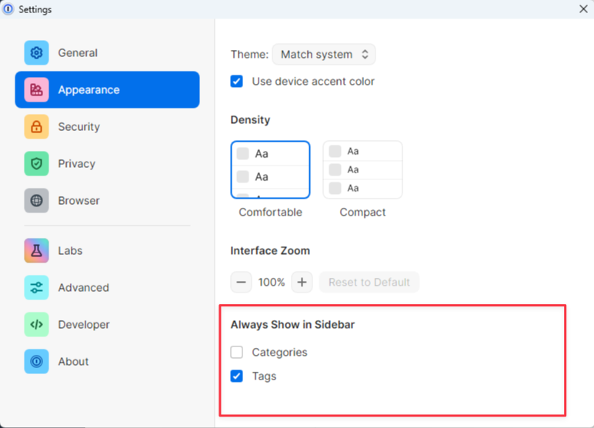Choose the Comfortable density option
Image resolution: width=594 pixels, height=428 pixels.
(x=270, y=170)
